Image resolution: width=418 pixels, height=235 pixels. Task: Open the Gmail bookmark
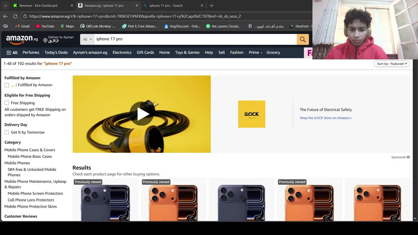[x=22, y=26]
